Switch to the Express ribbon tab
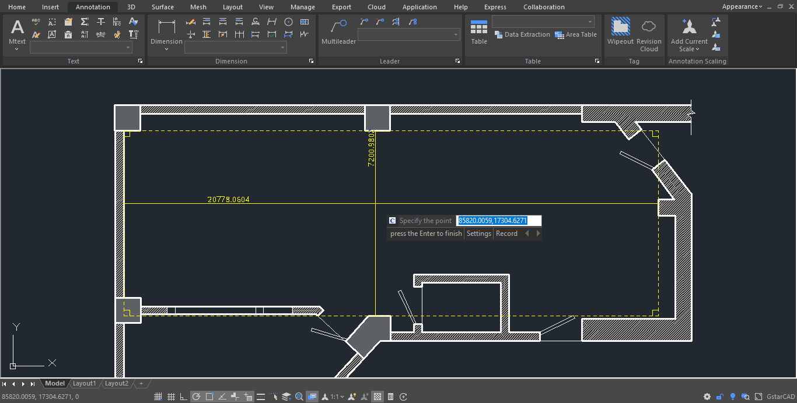Viewport: 797px width, 403px height. point(495,6)
